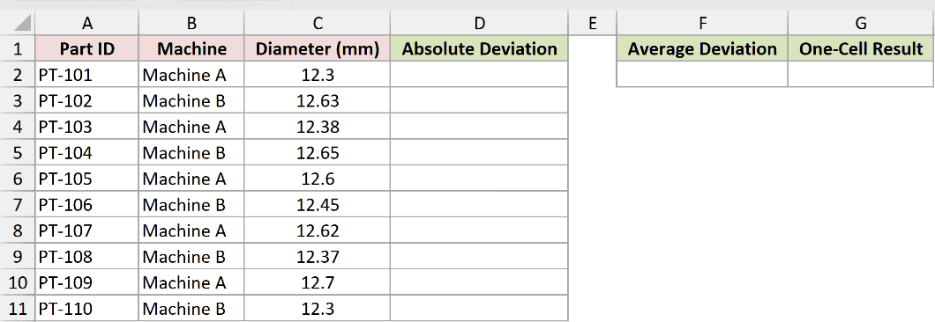Click empty One-Cell Result cell G2
This screenshot has width=935, height=322.
pyautogui.click(x=861, y=75)
